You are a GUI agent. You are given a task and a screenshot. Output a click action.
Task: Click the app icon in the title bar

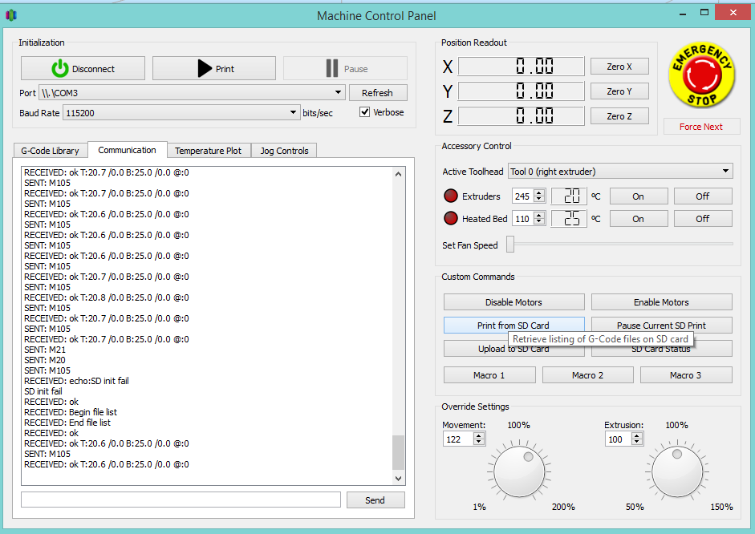(10, 15)
